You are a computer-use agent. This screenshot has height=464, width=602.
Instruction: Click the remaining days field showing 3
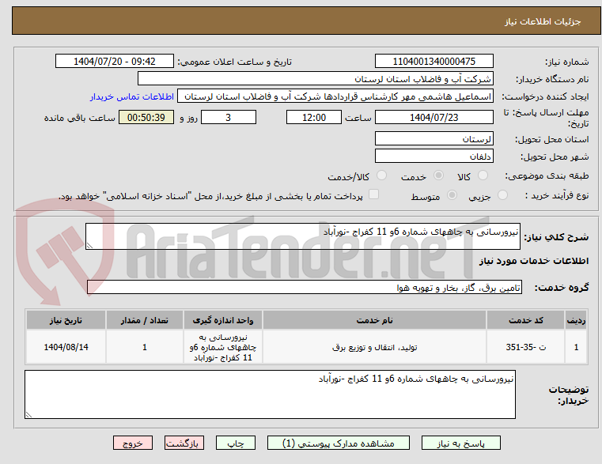229,117
